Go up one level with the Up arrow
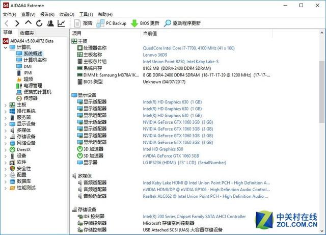This screenshot has height=235, width=326. pos(29,22)
